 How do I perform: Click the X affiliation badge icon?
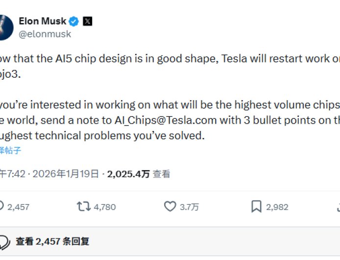[x=87, y=21]
